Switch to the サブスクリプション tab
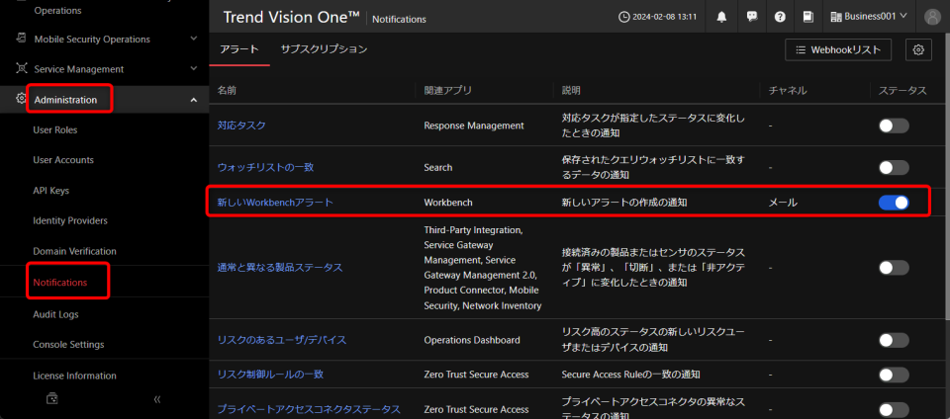The width and height of the screenshot is (950, 419). pos(325,49)
